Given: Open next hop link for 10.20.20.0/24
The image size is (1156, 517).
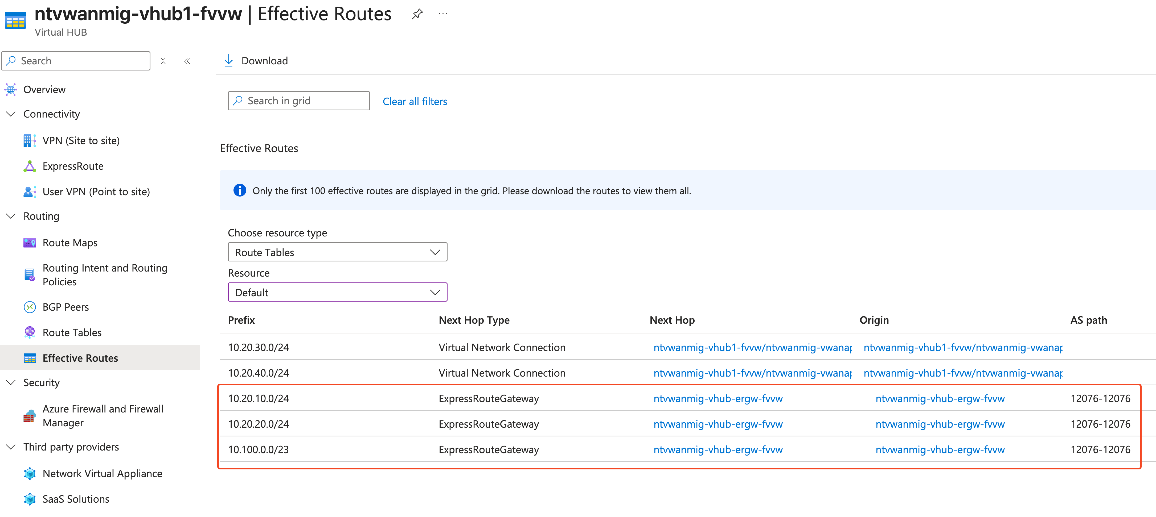Looking at the screenshot, I should [x=718, y=424].
